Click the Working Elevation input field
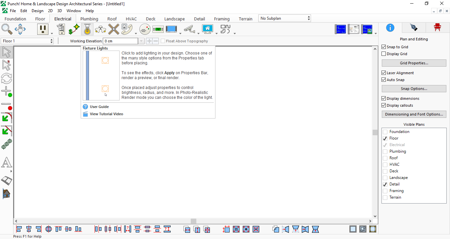The width and height of the screenshot is (450, 239). (x=121, y=41)
